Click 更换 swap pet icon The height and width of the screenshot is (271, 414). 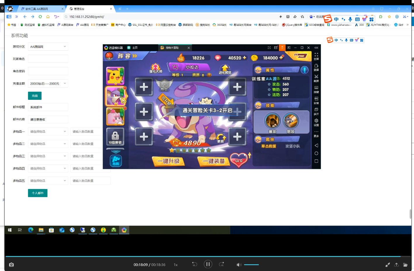pos(221,138)
